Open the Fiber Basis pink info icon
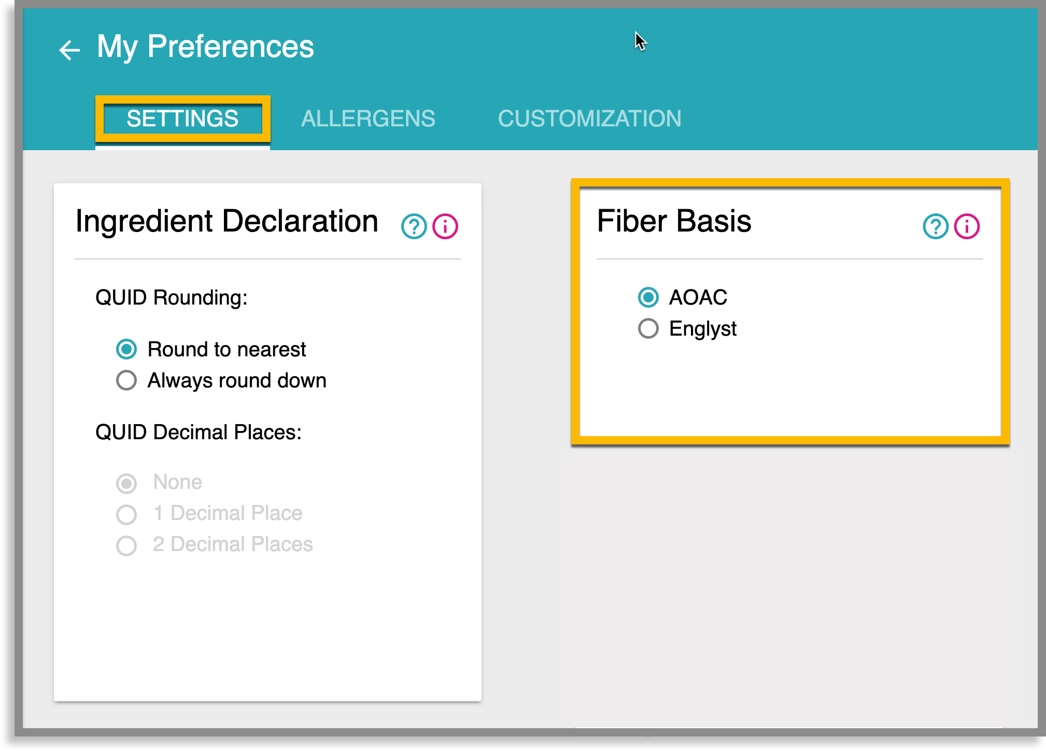 point(967,226)
